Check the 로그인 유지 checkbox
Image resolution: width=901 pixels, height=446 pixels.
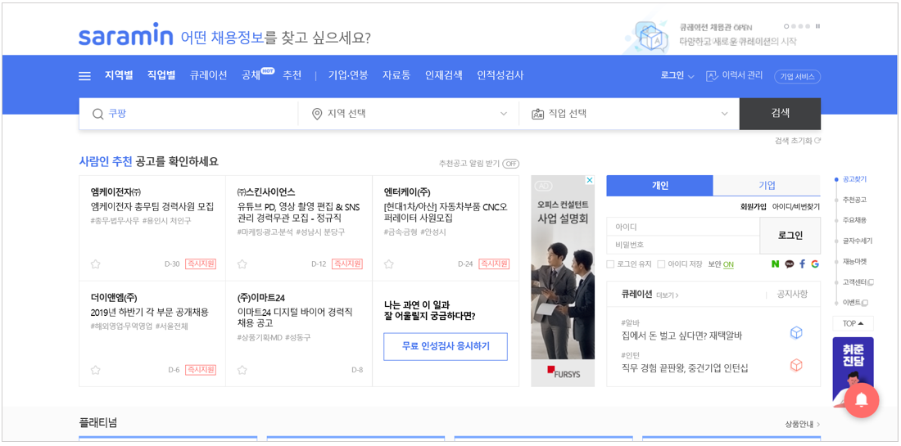610,264
